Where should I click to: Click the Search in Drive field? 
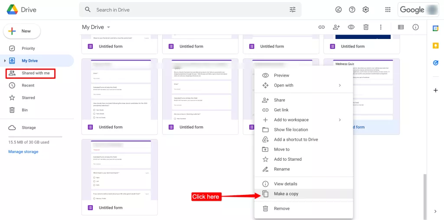190,10
